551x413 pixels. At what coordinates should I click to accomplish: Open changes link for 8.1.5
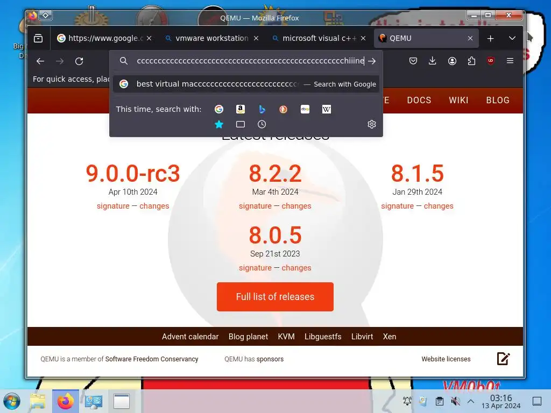pyautogui.click(x=439, y=206)
